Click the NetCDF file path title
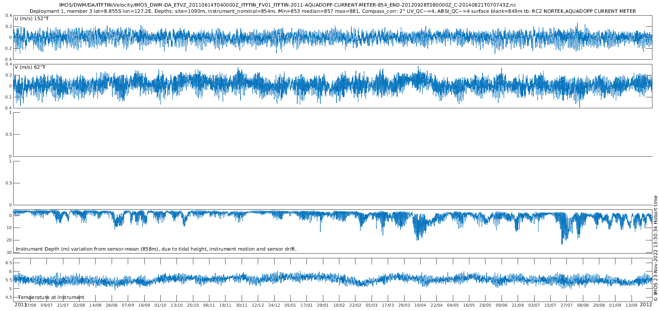This screenshot has width=659, height=311. pos(288,5)
